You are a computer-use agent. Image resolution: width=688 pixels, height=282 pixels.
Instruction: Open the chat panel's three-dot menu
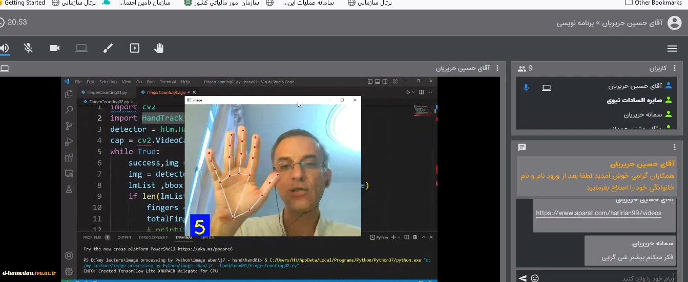click(x=674, y=147)
